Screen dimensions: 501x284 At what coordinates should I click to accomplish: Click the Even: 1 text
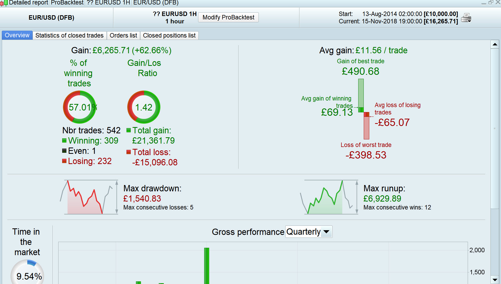click(82, 151)
